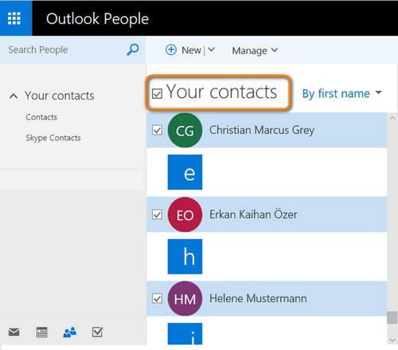Open Mail from bottom navigation
Image resolution: width=398 pixels, height=350 pixels.
click(x=14, y=332)
